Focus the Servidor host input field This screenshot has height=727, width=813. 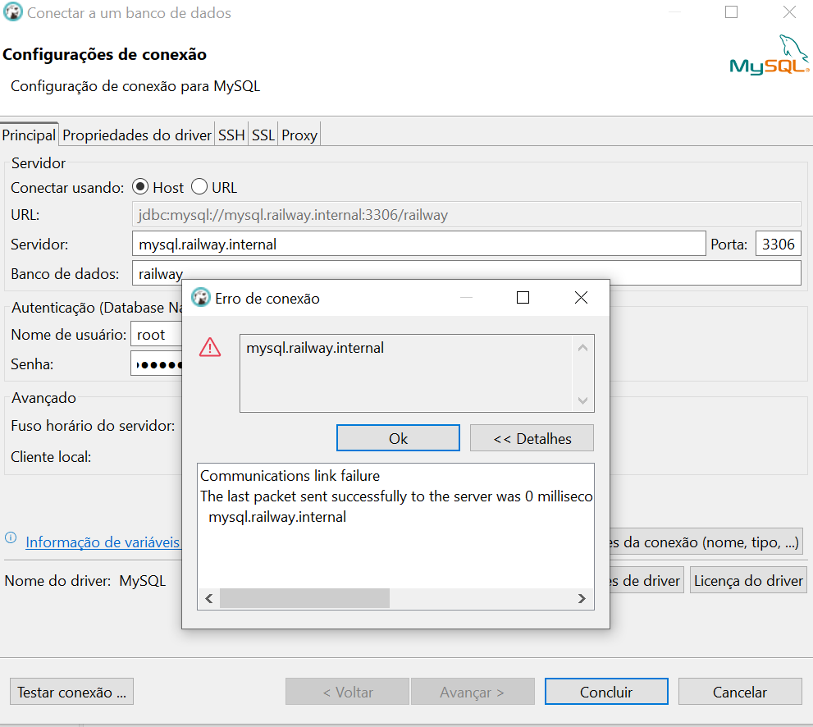[419, 244]
